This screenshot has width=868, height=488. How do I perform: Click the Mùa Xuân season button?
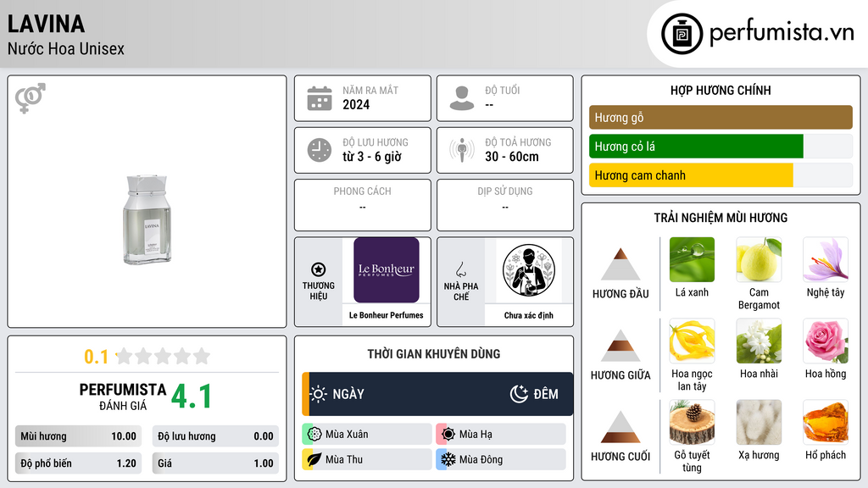point(367,435)
